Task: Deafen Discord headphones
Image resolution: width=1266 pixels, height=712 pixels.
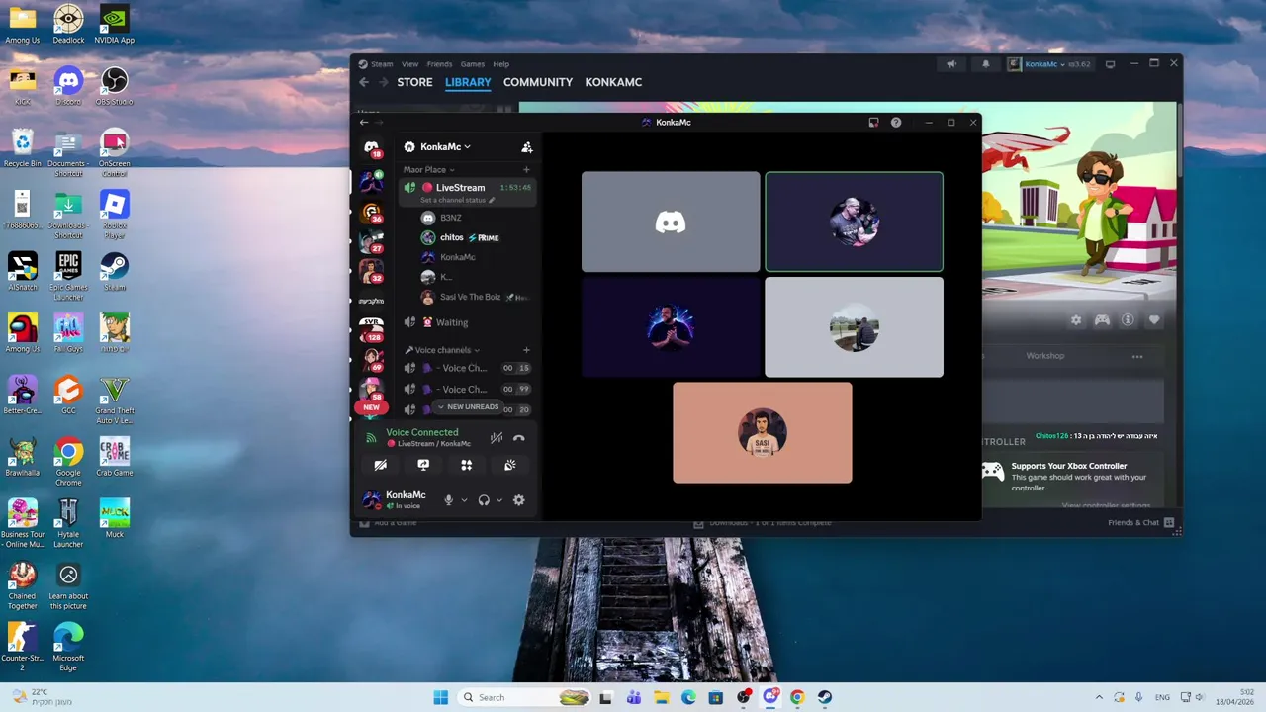Action: [x=484, y=500]
